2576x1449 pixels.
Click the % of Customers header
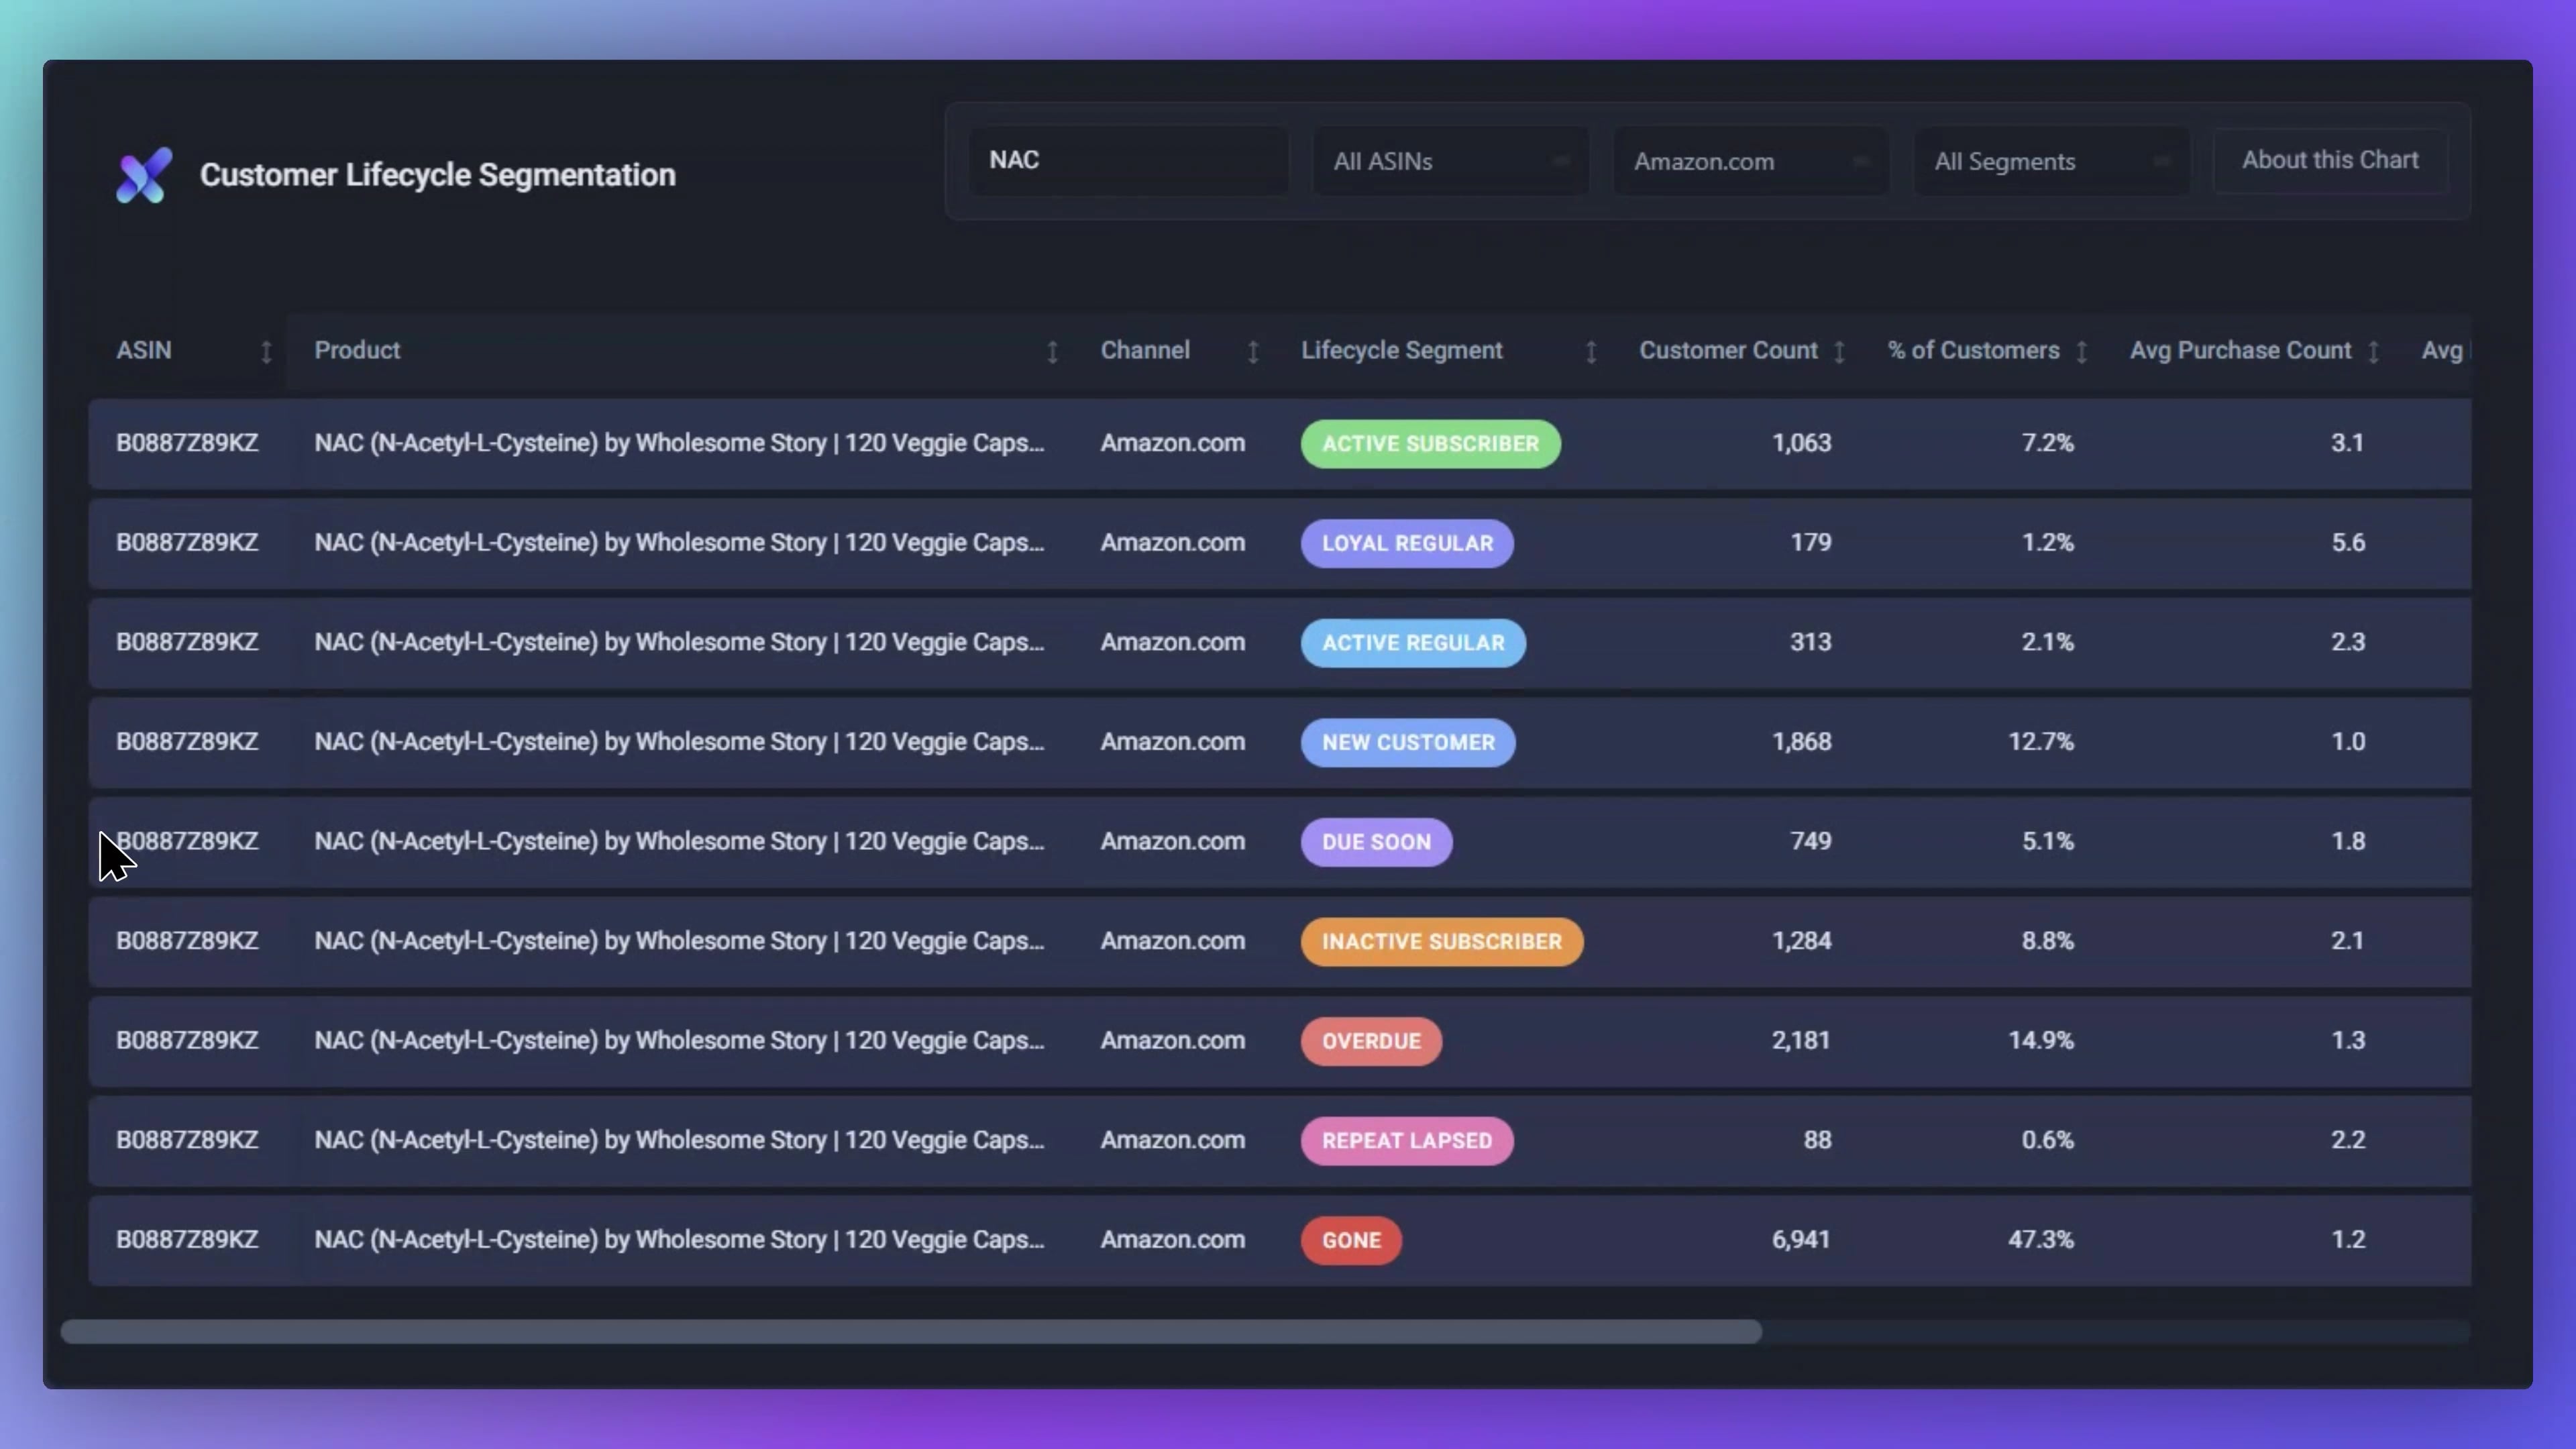(1973, 351)
